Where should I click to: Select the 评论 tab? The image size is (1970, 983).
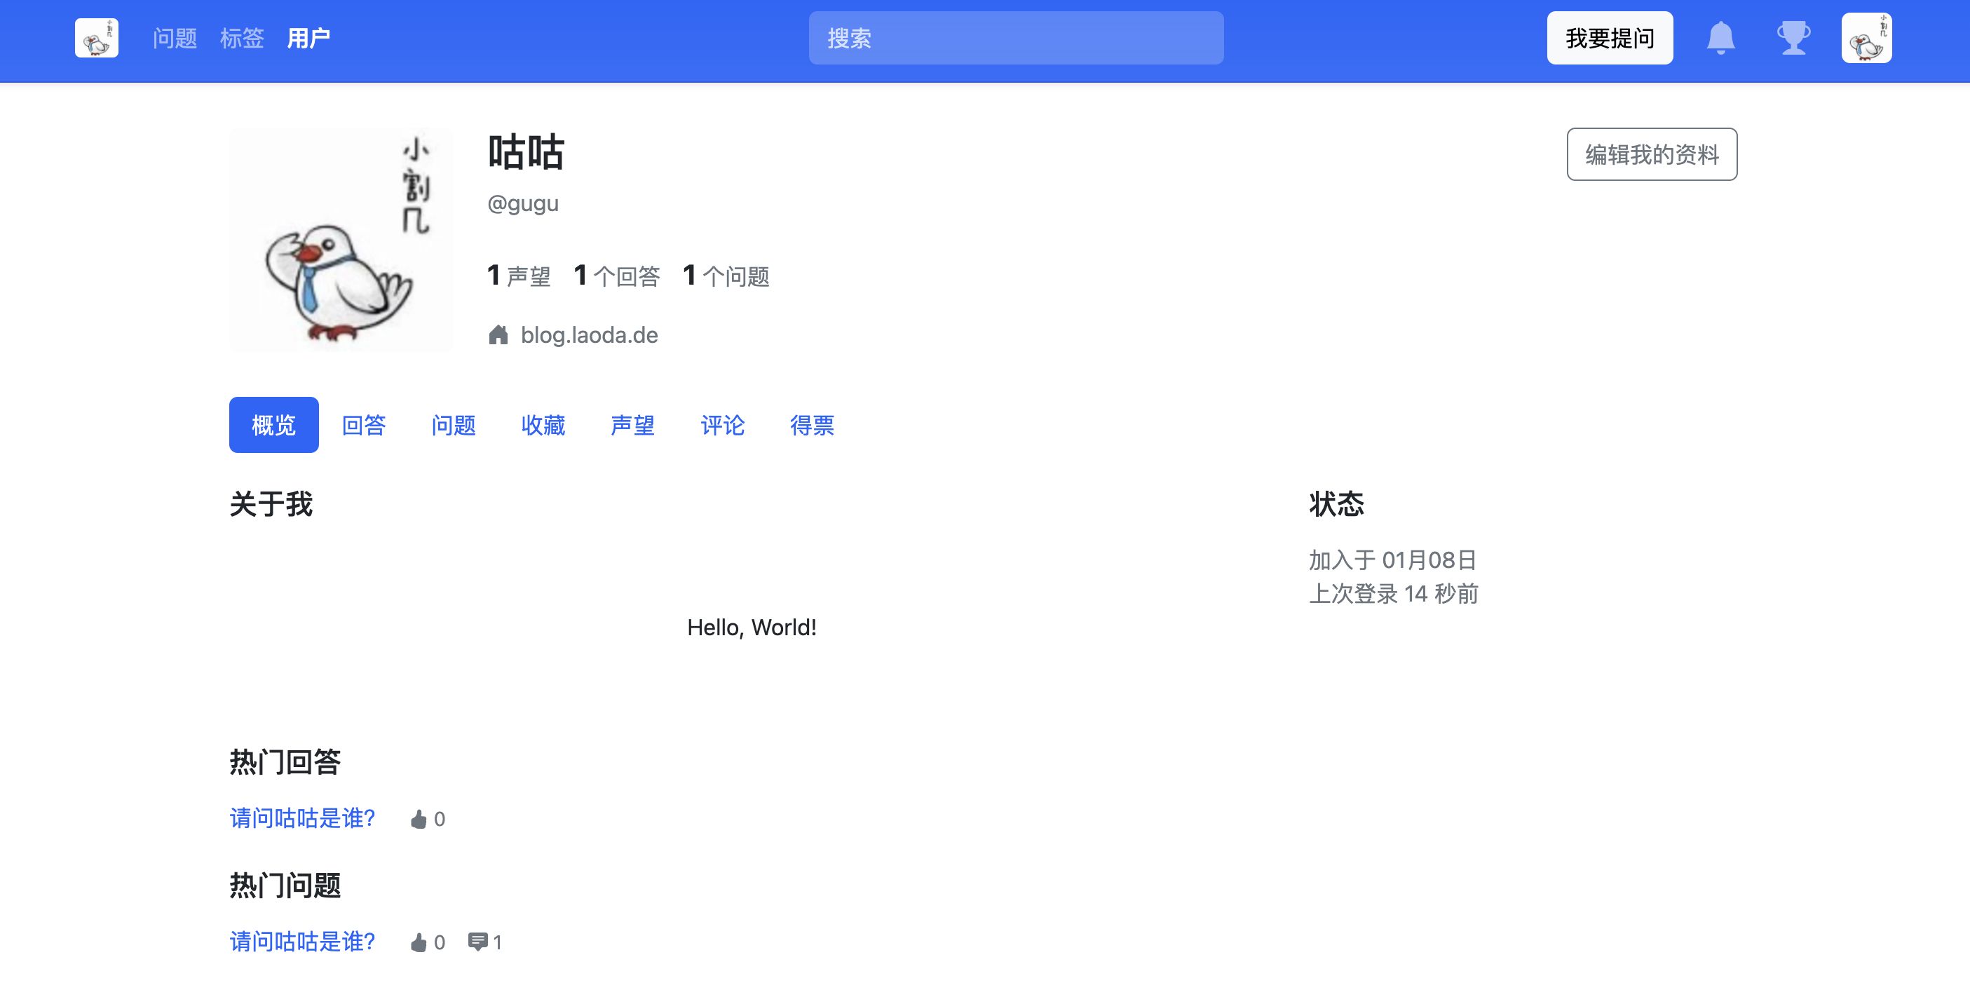tap(722, 426)
